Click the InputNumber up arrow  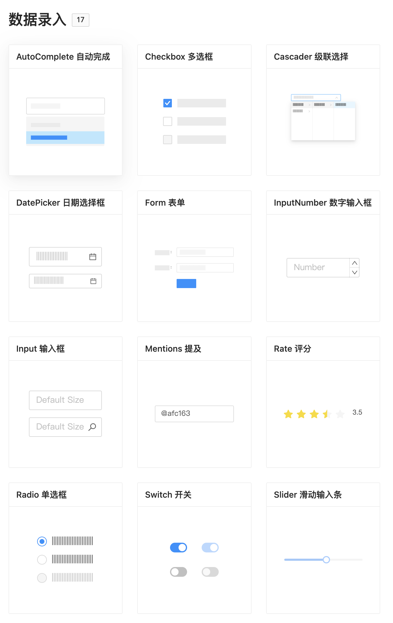tap(355, 263)
